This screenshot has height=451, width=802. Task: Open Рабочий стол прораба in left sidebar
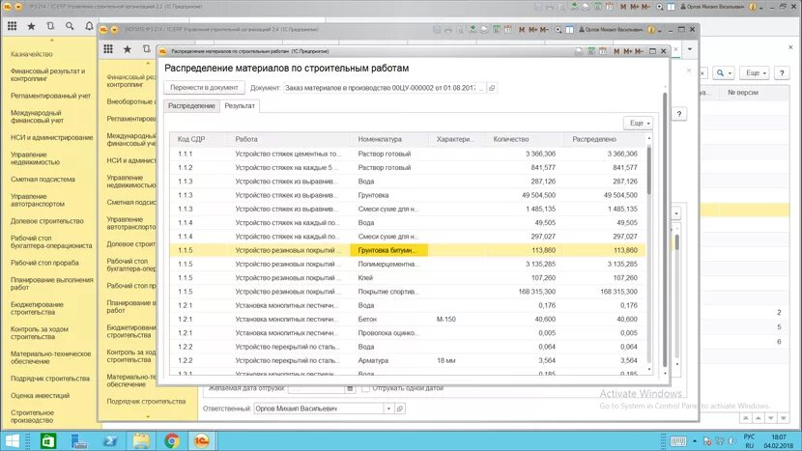tap(44, 263)
